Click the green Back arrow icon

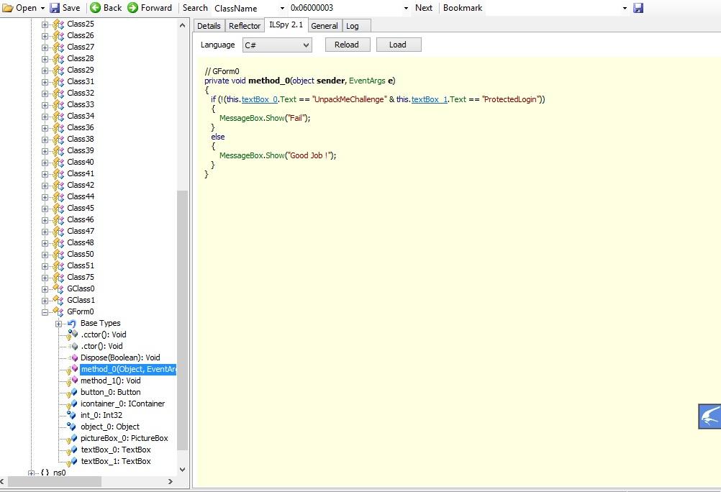tap(96, 8)
